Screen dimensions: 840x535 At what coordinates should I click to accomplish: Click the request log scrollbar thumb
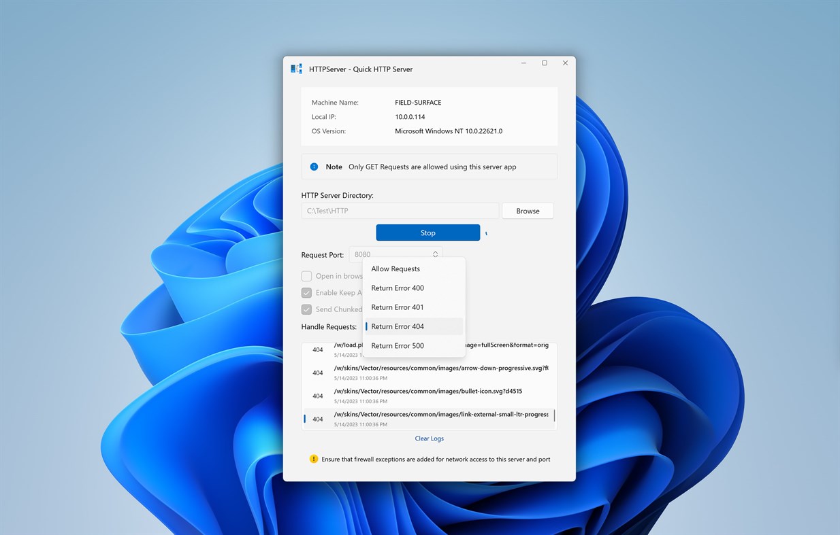(x=554, y=415)
